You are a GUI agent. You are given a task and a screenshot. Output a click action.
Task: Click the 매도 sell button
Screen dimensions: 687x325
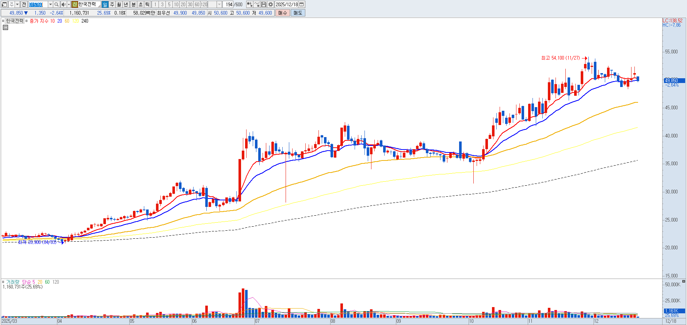[x=298, y=13]
